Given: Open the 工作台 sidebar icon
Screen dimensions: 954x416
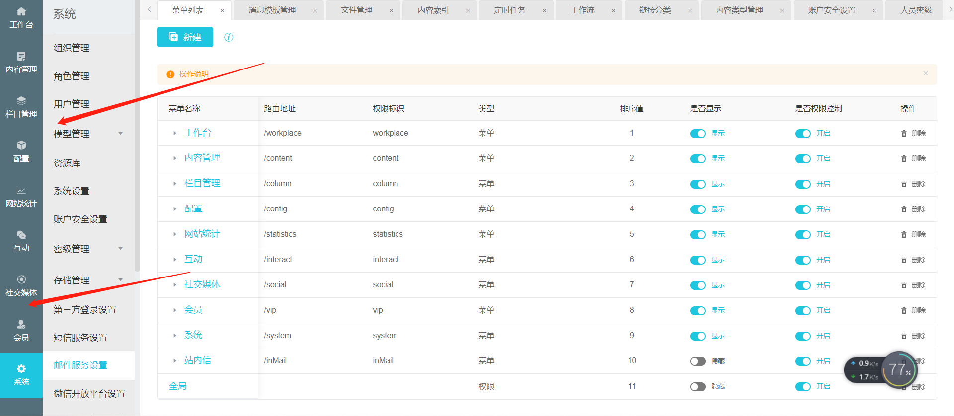Looking at the screenshot, I should [21, 12].
